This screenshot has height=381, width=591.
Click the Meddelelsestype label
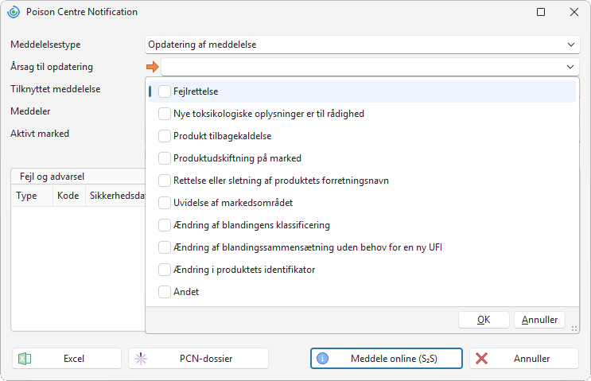coord(45,45)
